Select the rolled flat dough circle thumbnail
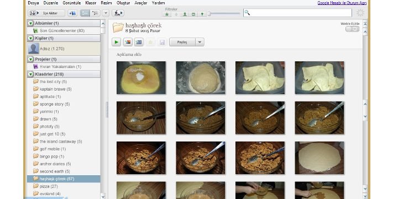This screenshot has height=199, width=393. click(319, 158)
